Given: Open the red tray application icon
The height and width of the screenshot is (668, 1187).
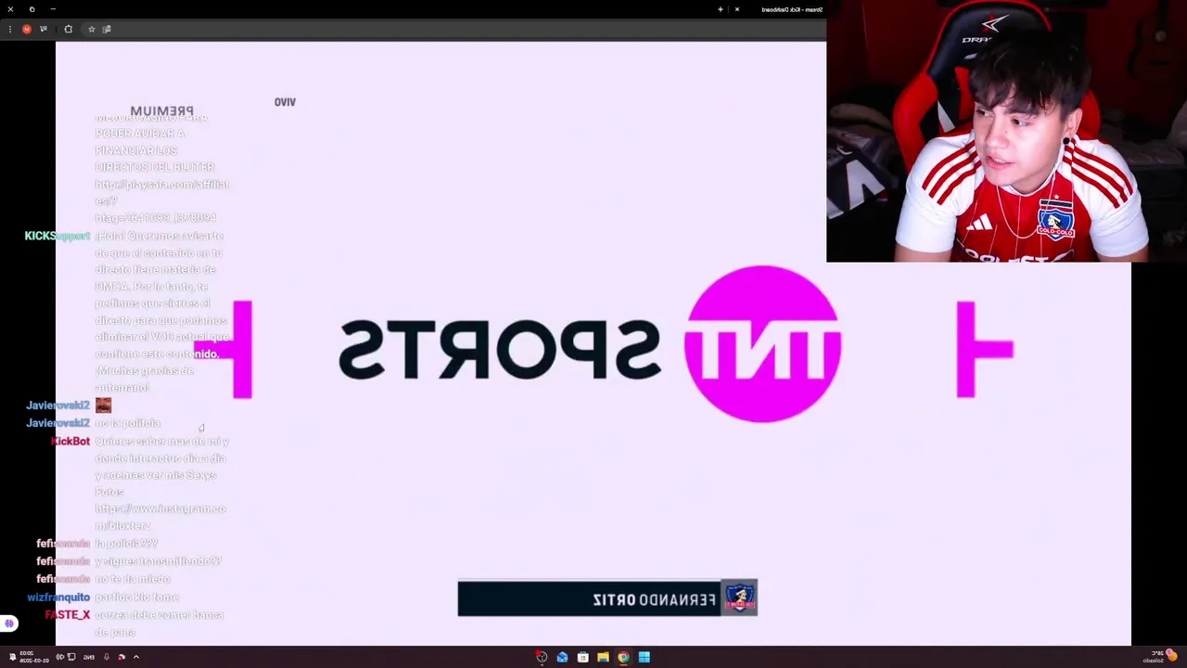Looking at the screenshot, I should (x=121, y=657).
